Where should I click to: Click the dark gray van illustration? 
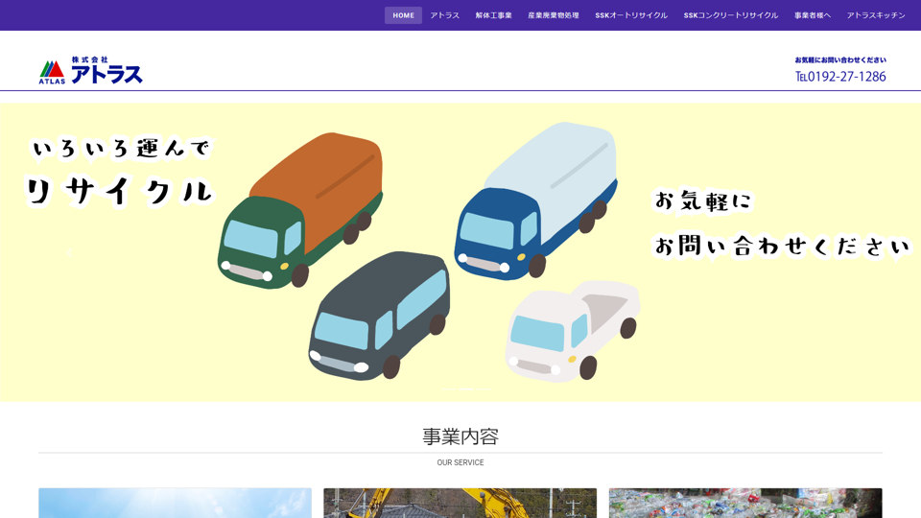(378, 317)
